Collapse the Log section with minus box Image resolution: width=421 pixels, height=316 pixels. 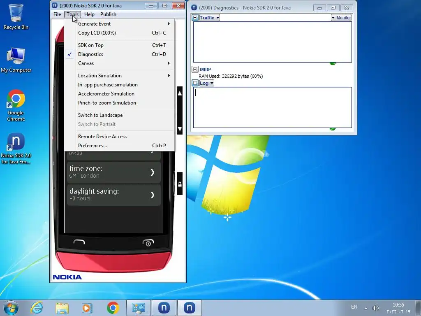[x=195, y=83]
